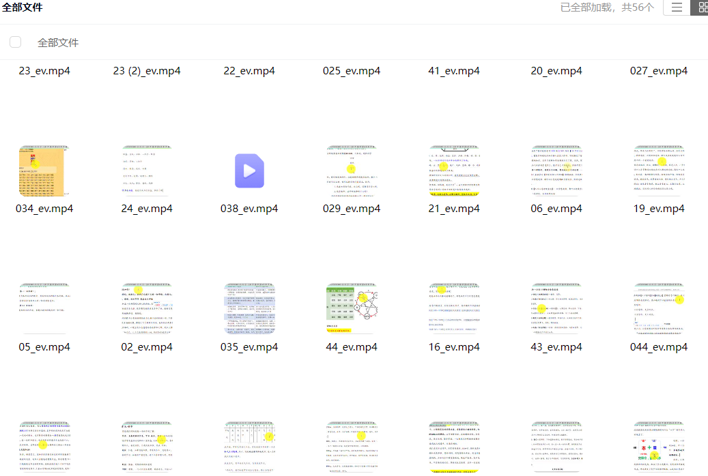Switch to grid view layout
The height and width of the screenshot is (476, 708).
click(x=701, y=8)
